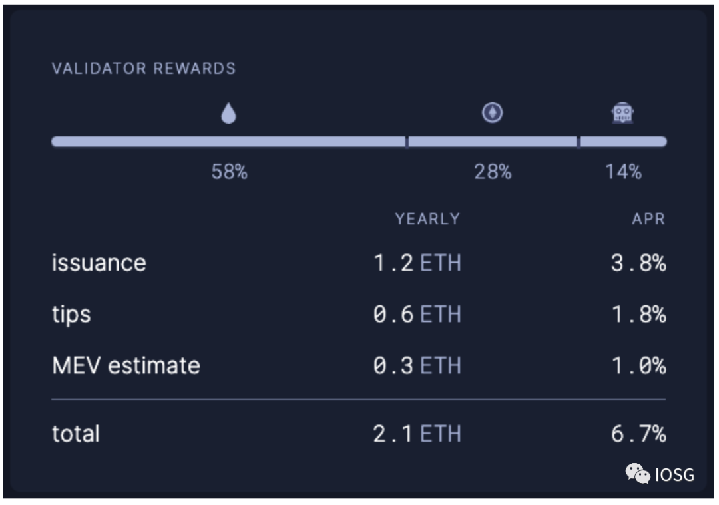Screen dimensions: 719x505
Task: Click the total row label
Action: pyautogui.click(x=76, y=434)
